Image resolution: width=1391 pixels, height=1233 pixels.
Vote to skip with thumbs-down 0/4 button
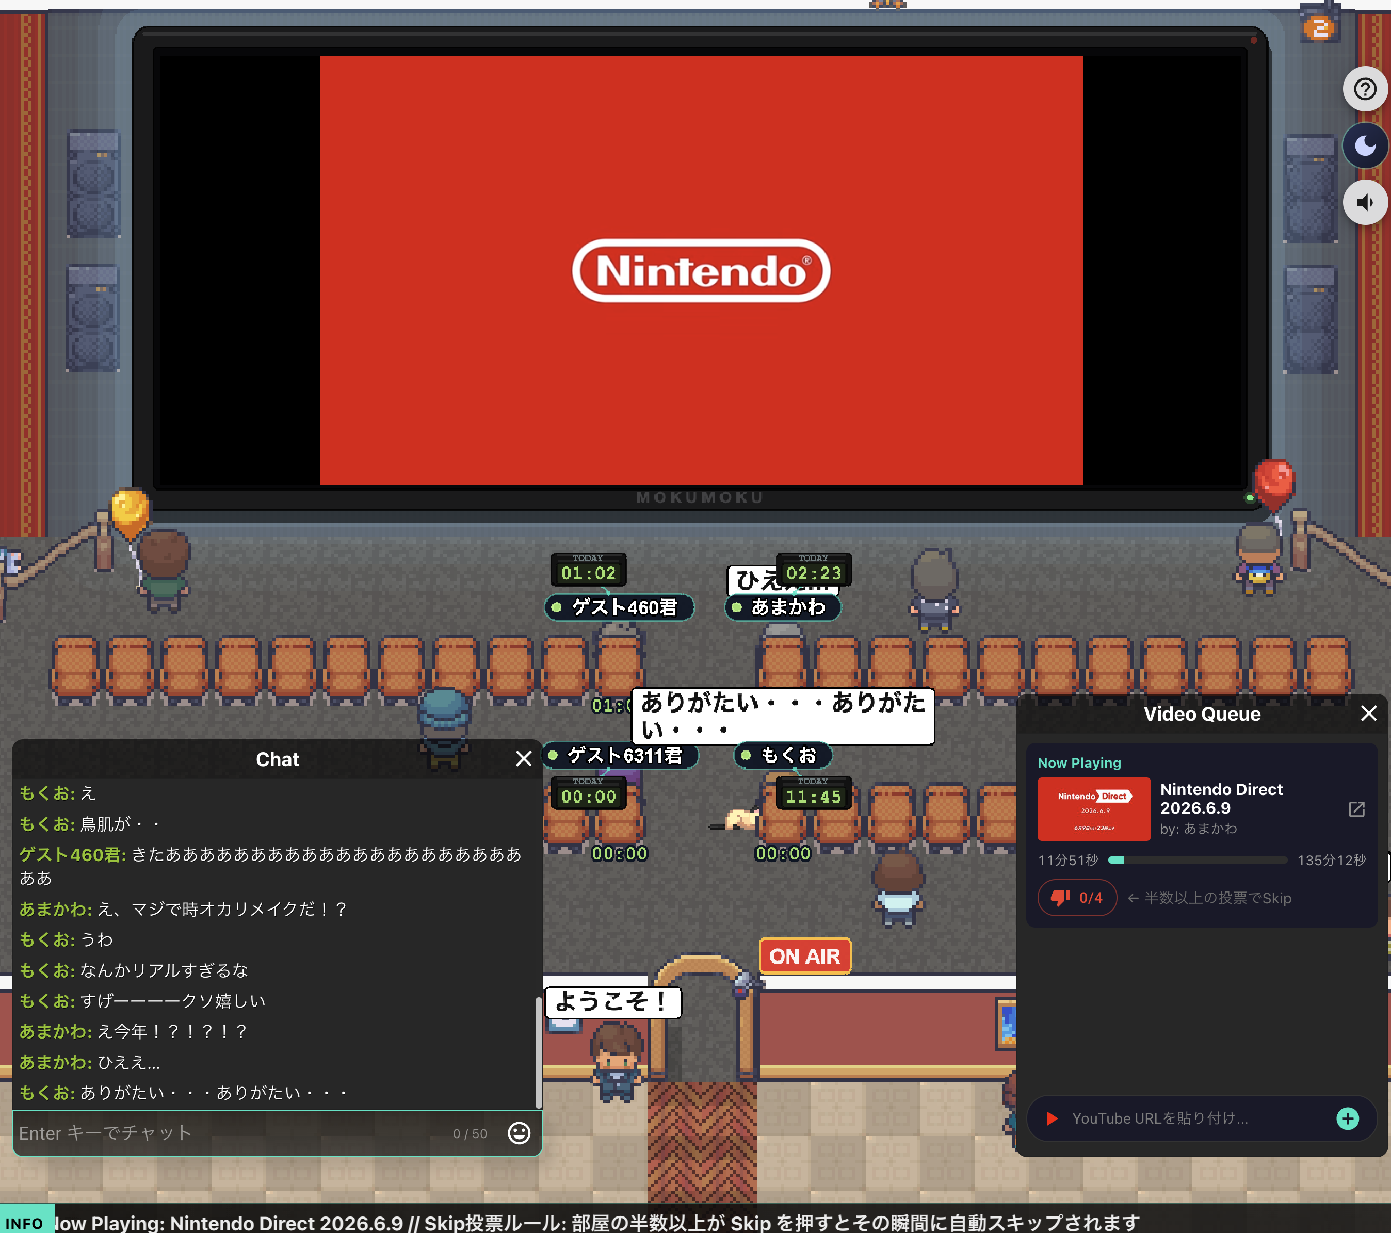[1077, 898]
